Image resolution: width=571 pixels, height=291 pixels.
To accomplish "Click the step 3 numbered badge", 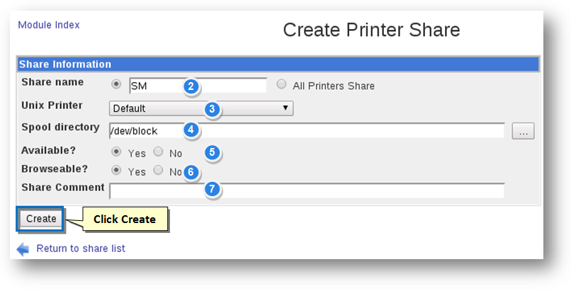I will point(212,109).
